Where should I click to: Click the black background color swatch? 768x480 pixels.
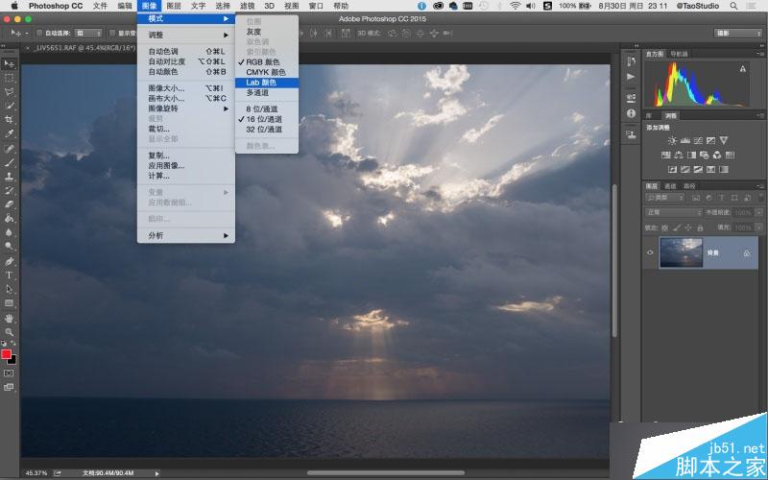click(x=12, y=361)
